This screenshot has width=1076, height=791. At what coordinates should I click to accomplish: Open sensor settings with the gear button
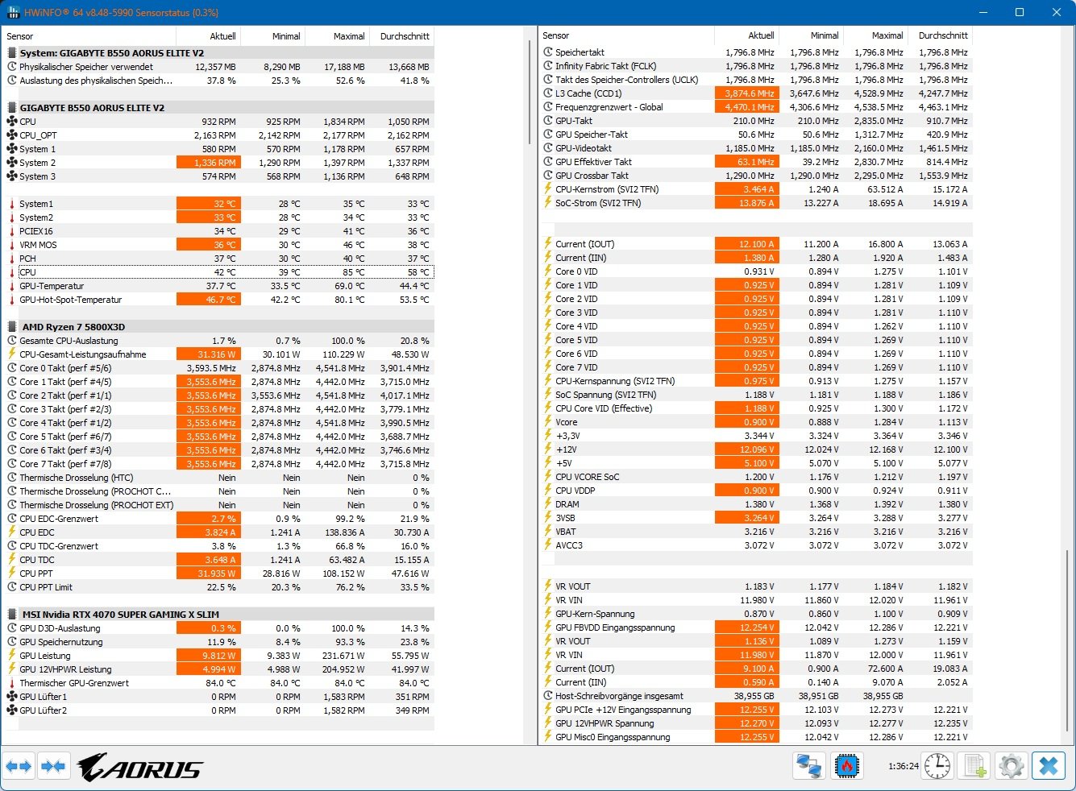pos(1011,766)
